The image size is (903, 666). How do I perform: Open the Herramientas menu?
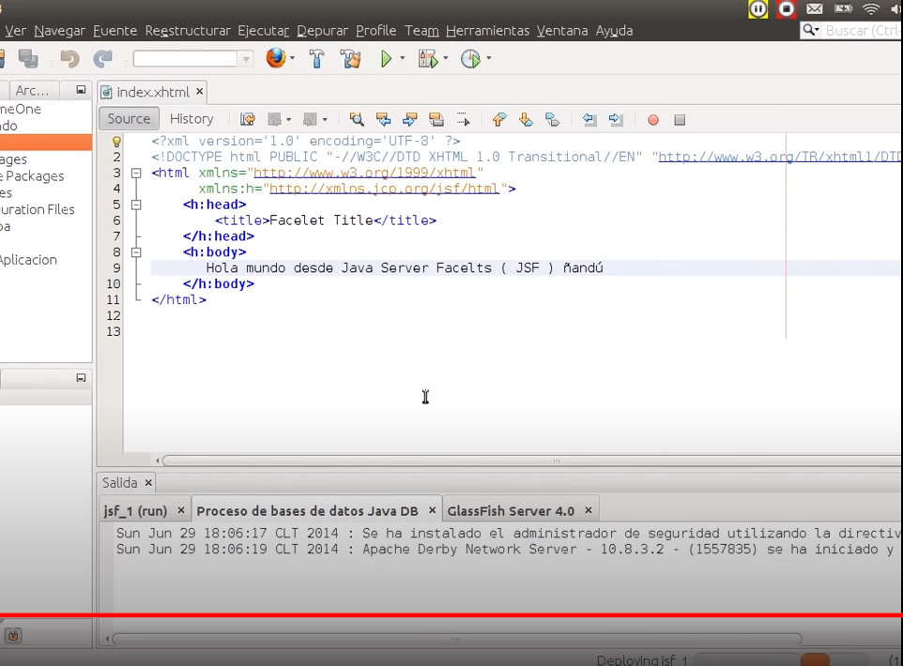[x=487, y=31]
